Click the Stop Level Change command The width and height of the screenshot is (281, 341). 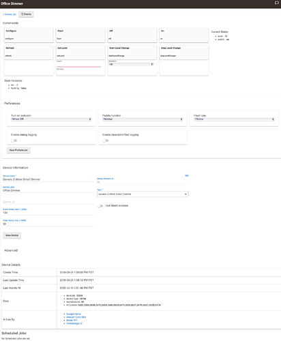pyautogui.click(x=184, y=53)
